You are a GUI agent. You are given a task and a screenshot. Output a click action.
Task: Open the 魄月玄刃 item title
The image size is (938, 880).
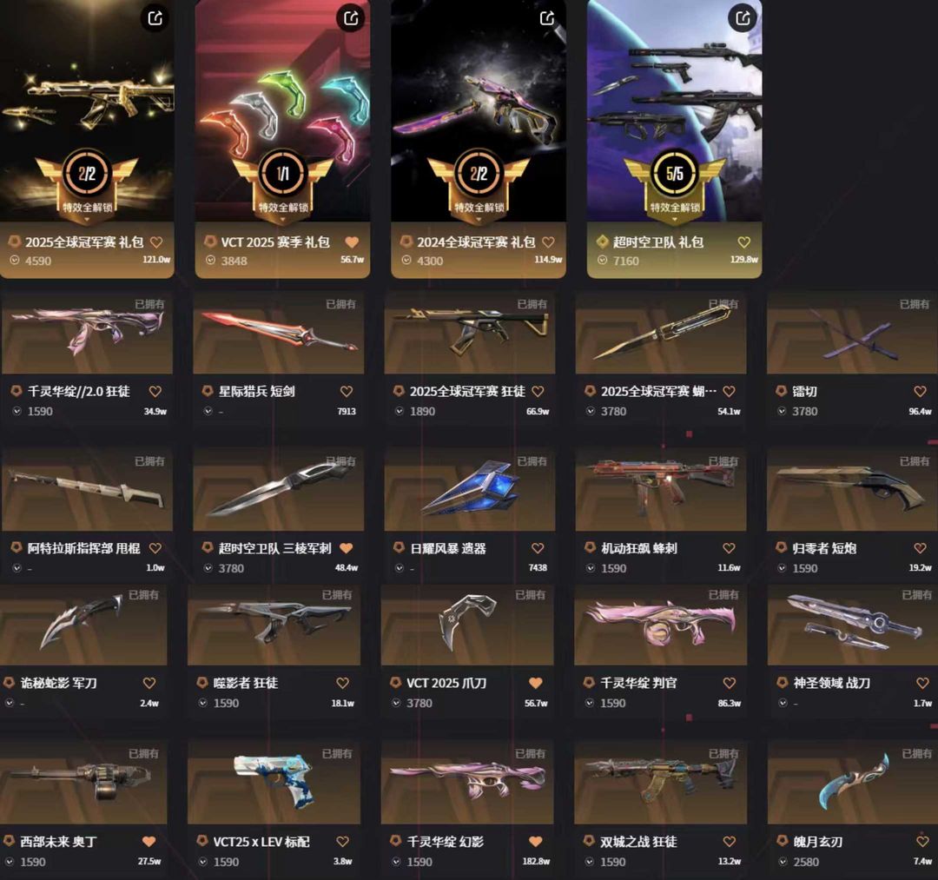click(x=818, y=842)
